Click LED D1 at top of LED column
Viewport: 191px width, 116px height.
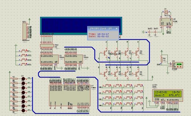23,79
